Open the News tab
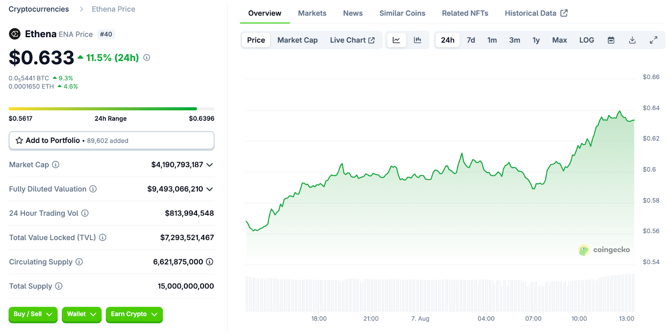The image size is (669, 333). 353,13
